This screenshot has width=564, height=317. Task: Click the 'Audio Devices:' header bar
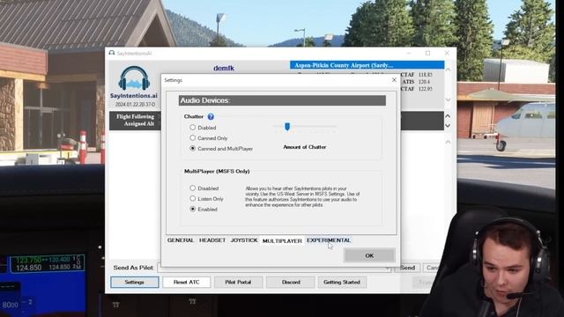[282, 100]
